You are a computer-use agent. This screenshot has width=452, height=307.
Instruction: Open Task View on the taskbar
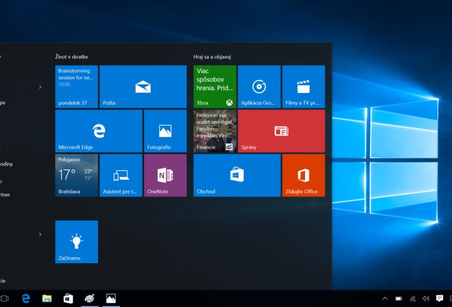coord(5,298)
